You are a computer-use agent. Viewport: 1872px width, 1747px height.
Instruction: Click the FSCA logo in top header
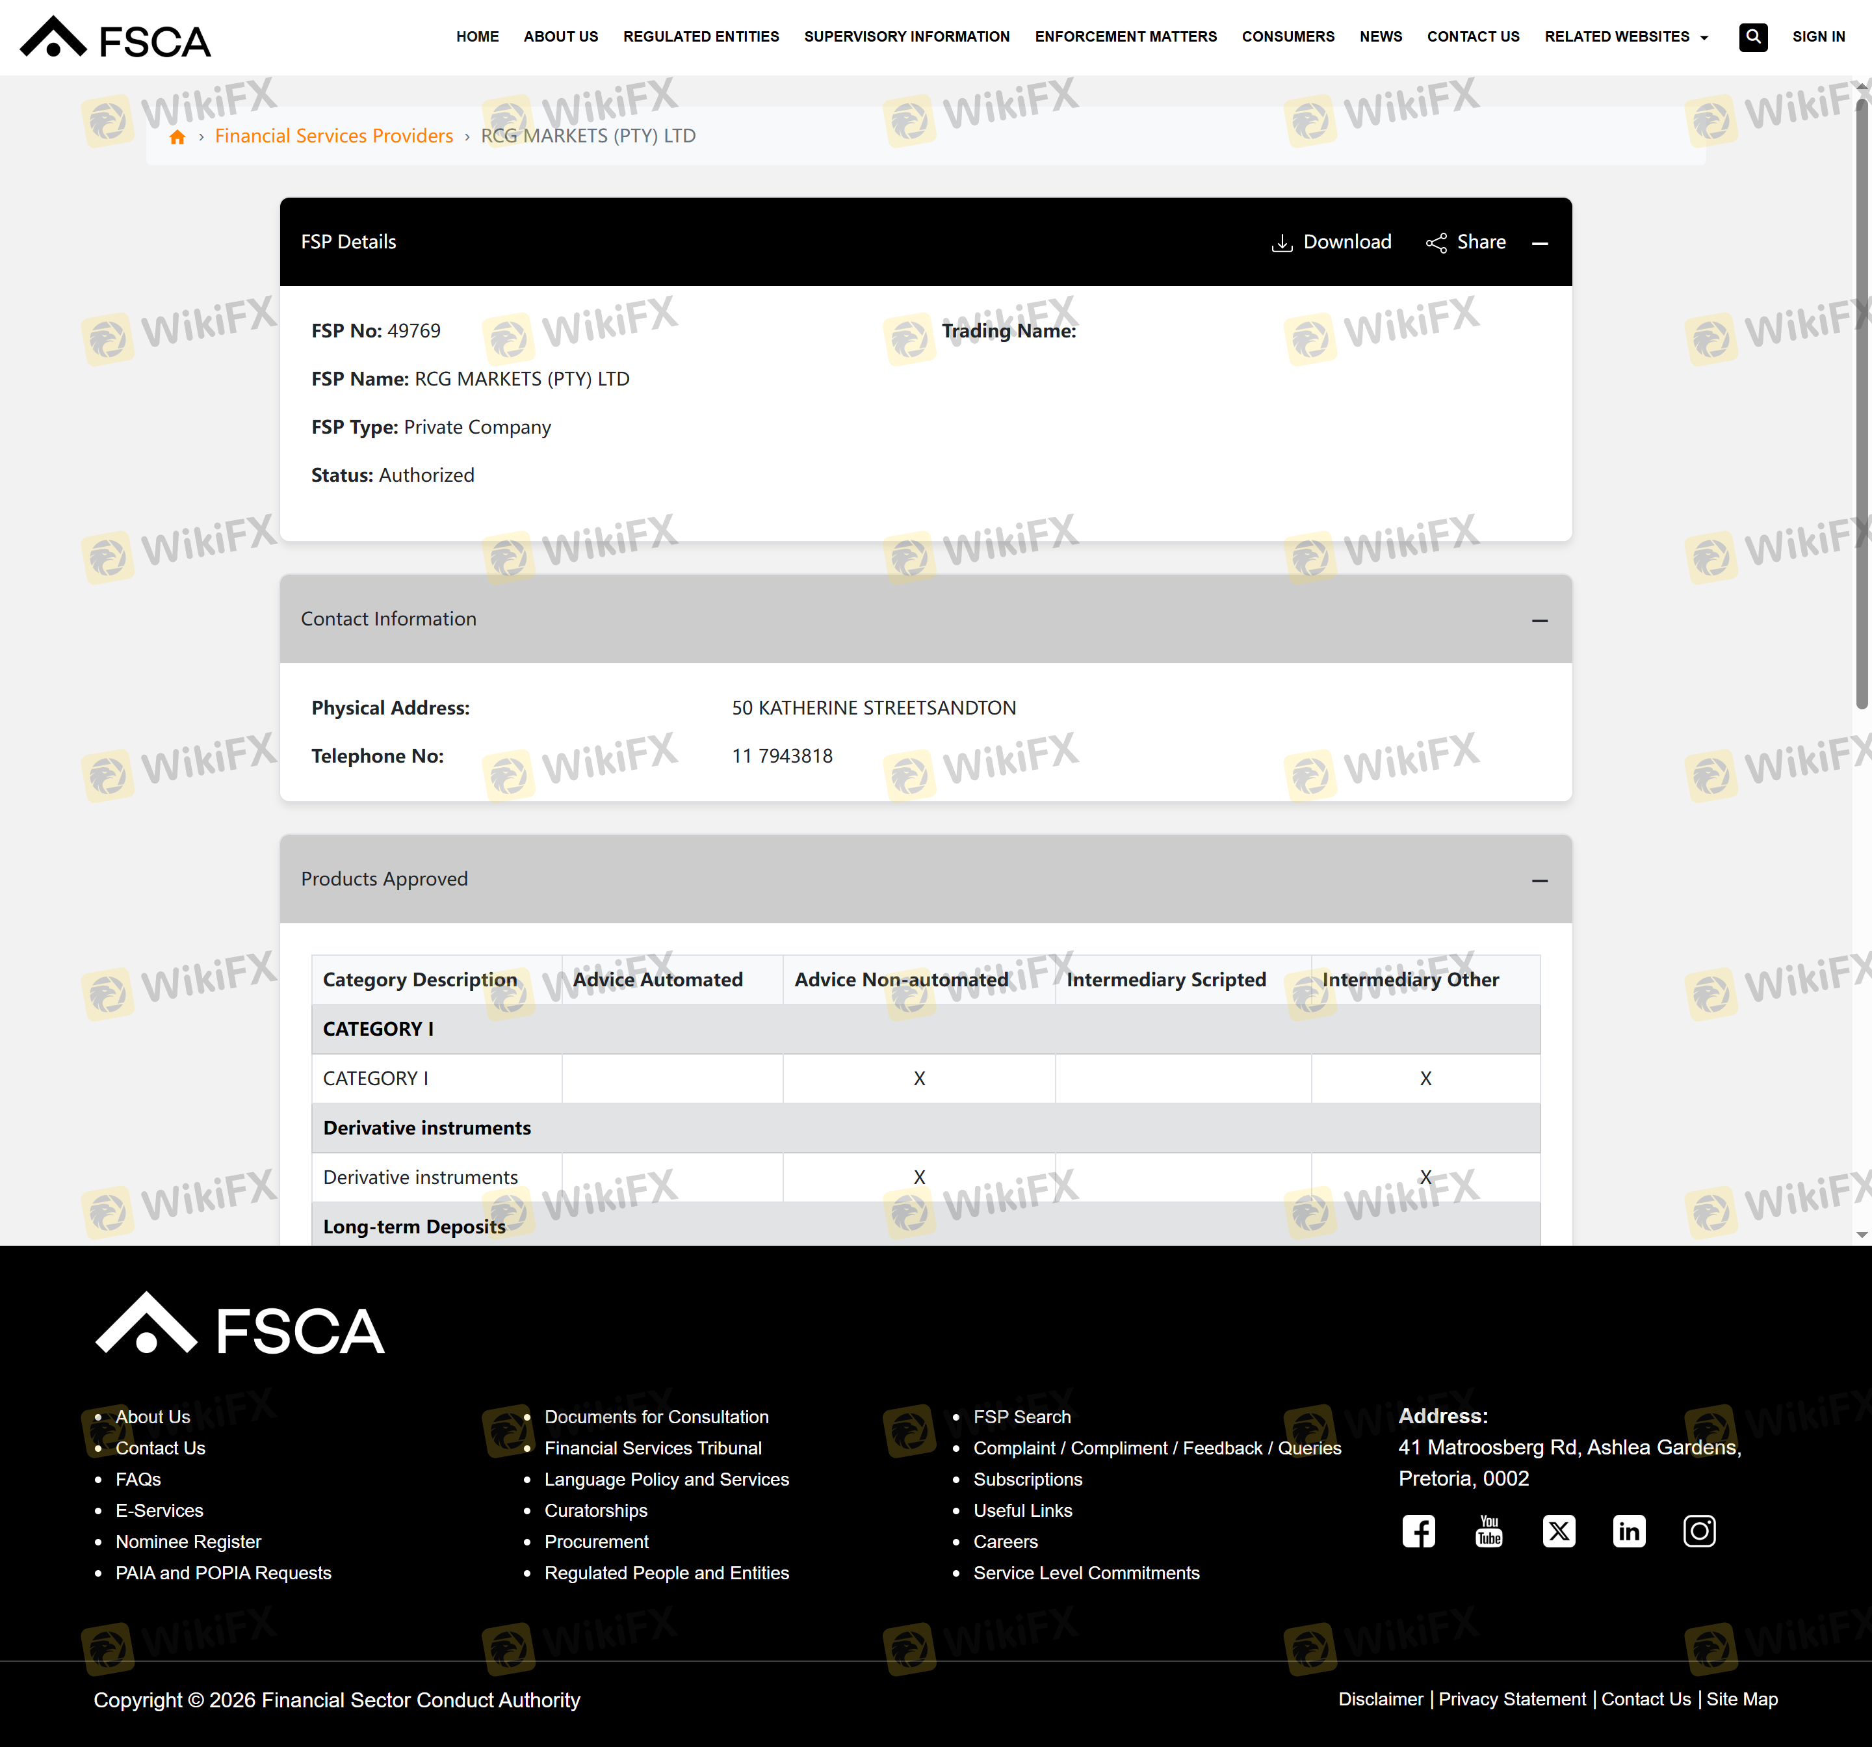point(116,38)
